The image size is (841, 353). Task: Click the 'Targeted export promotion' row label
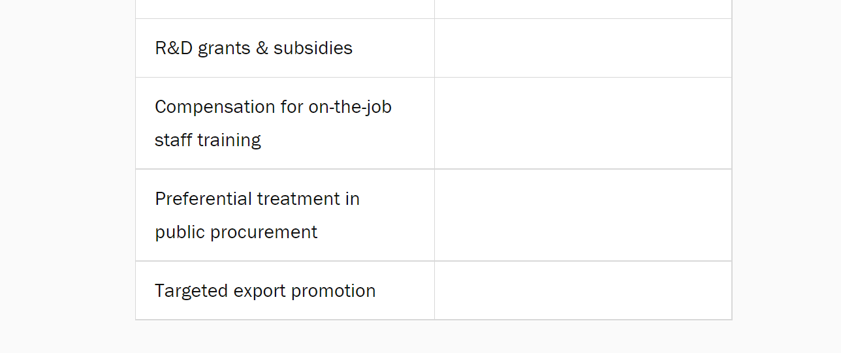point(265,291)
